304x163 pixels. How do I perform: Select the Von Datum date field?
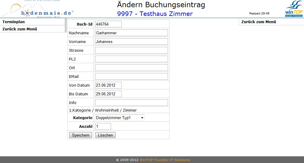click(108, 85)
